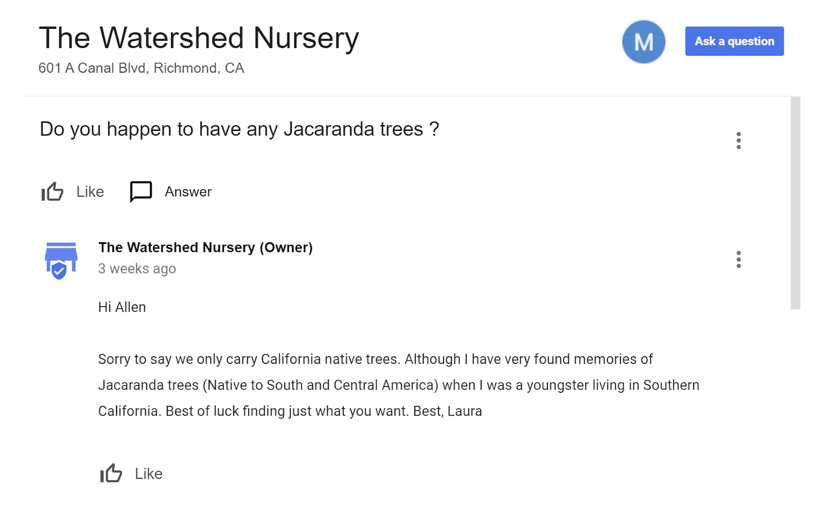Click the verified owner storefront badge icon

(61, 260)
